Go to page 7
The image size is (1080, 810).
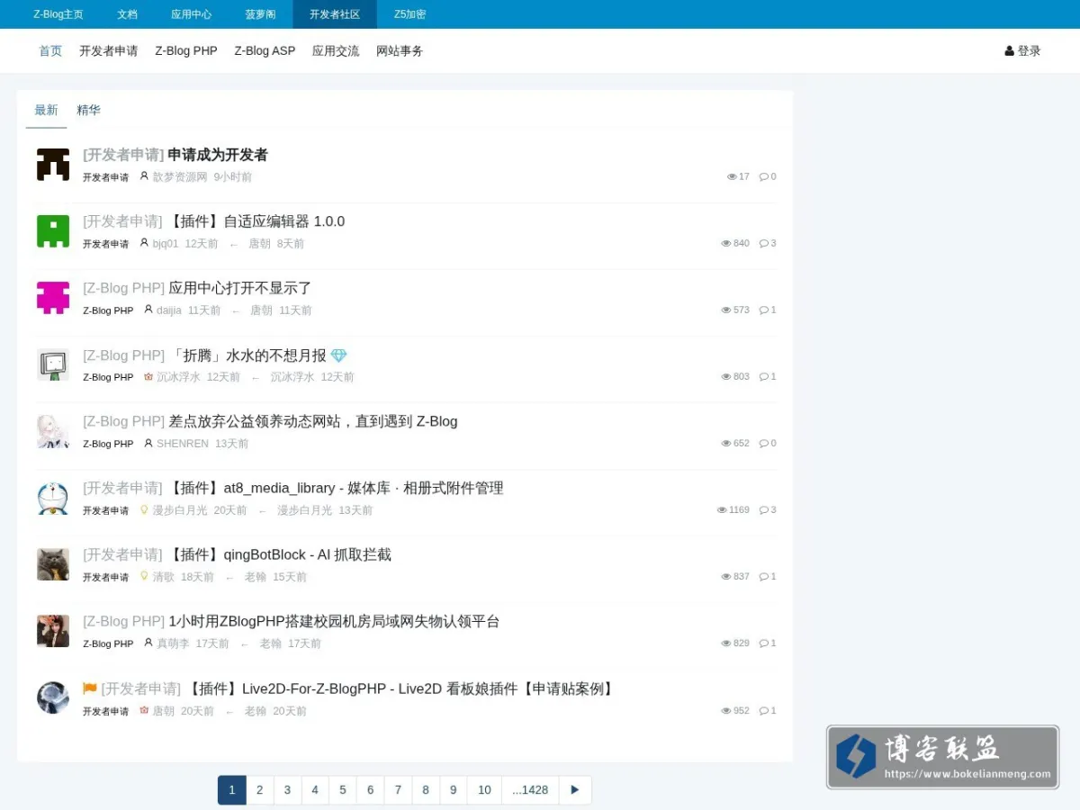[398, 790]
